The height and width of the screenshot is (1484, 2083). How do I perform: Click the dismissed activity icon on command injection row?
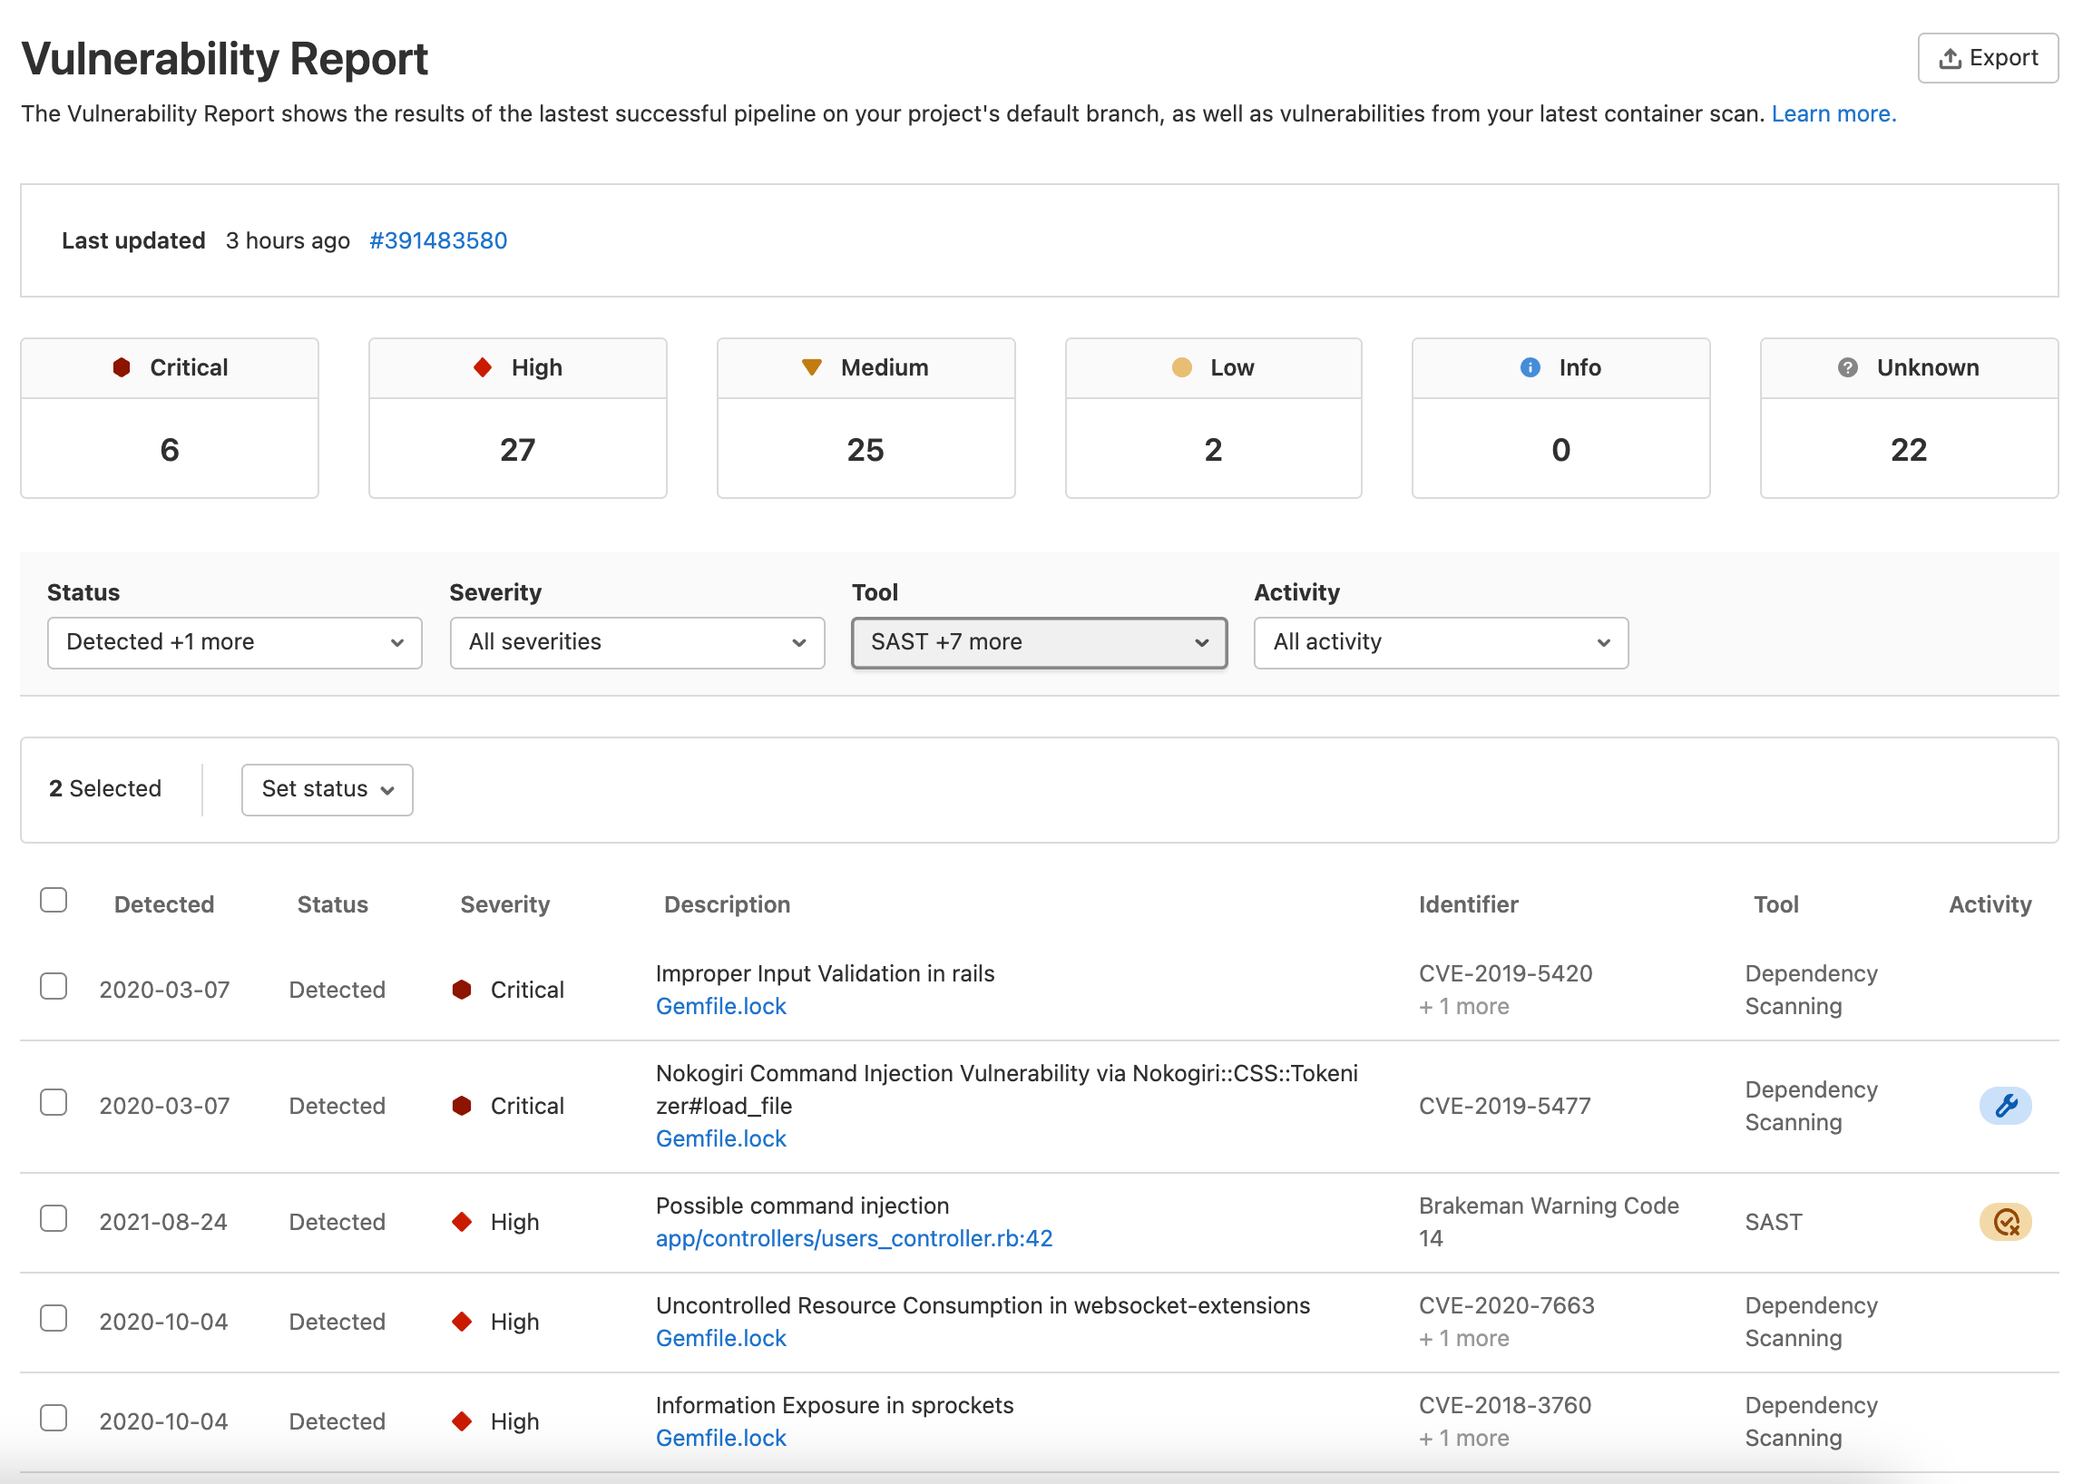pos(2005,1222)
